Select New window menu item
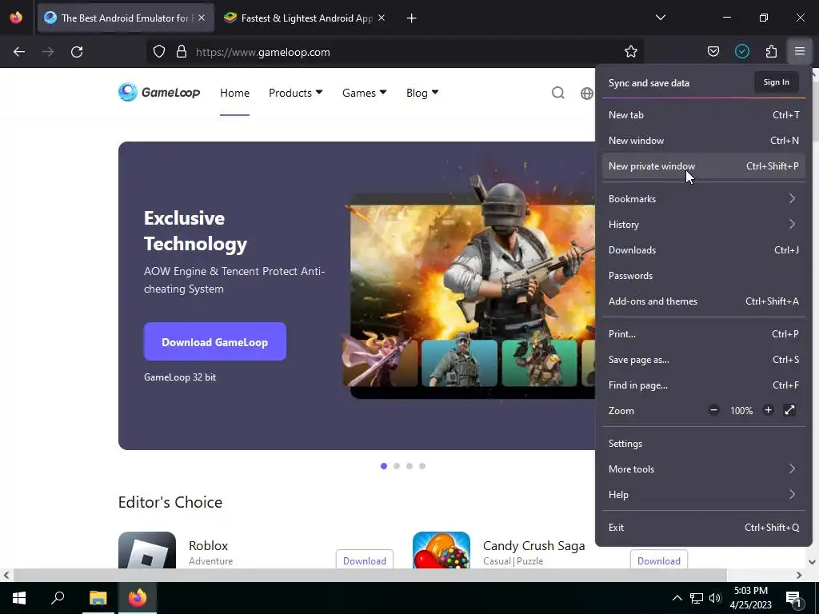The image size is (819, 614). 704,141
